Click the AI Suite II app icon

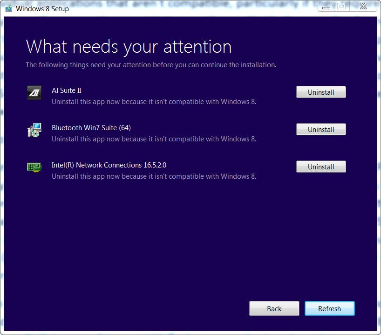point(34,93)
